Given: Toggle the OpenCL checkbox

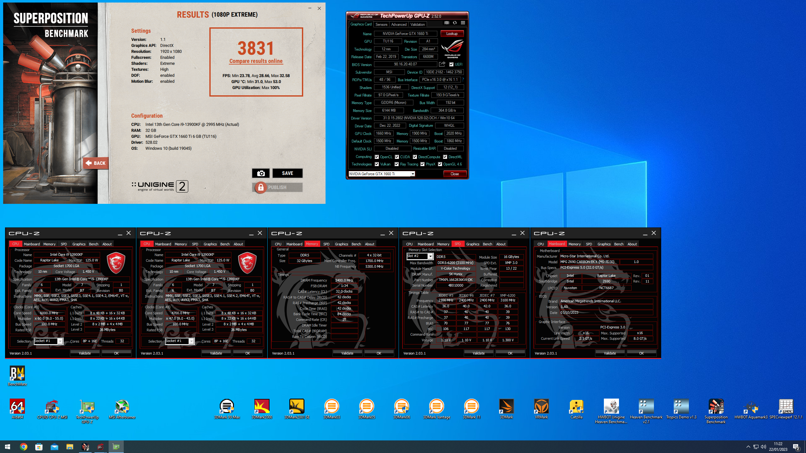Looking at the screenshot, I should tap(377, 157).
